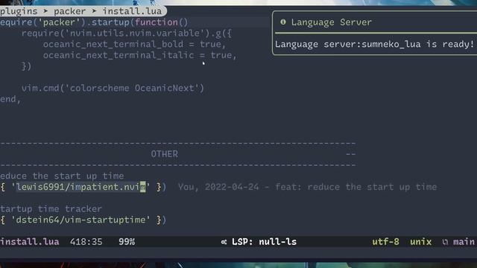Click the 'startup time tracker' comment line
Image resolution: width=477 pixels, height=268 pixels.
(x=51, y=208)
